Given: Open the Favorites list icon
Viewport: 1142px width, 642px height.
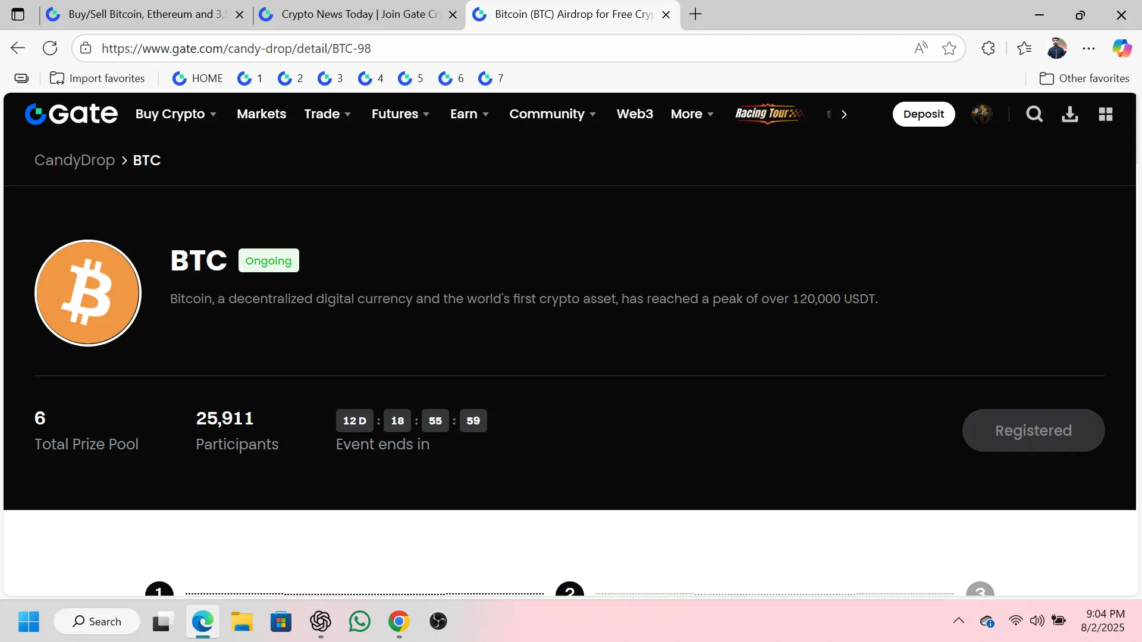Looking at the screenshot, I should 1024,48.
